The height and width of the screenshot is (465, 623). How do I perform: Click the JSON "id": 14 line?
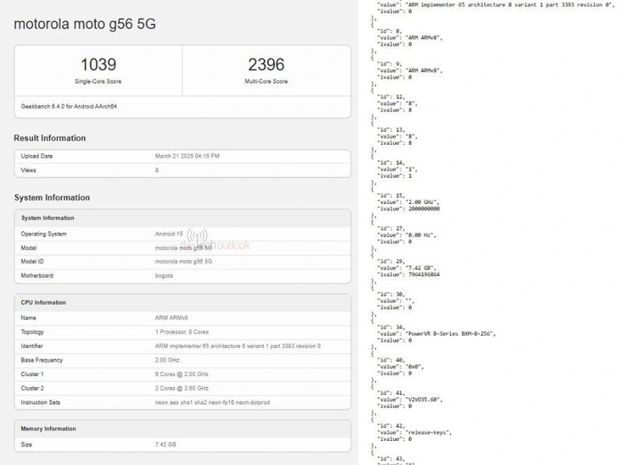(x=391, y=163)
